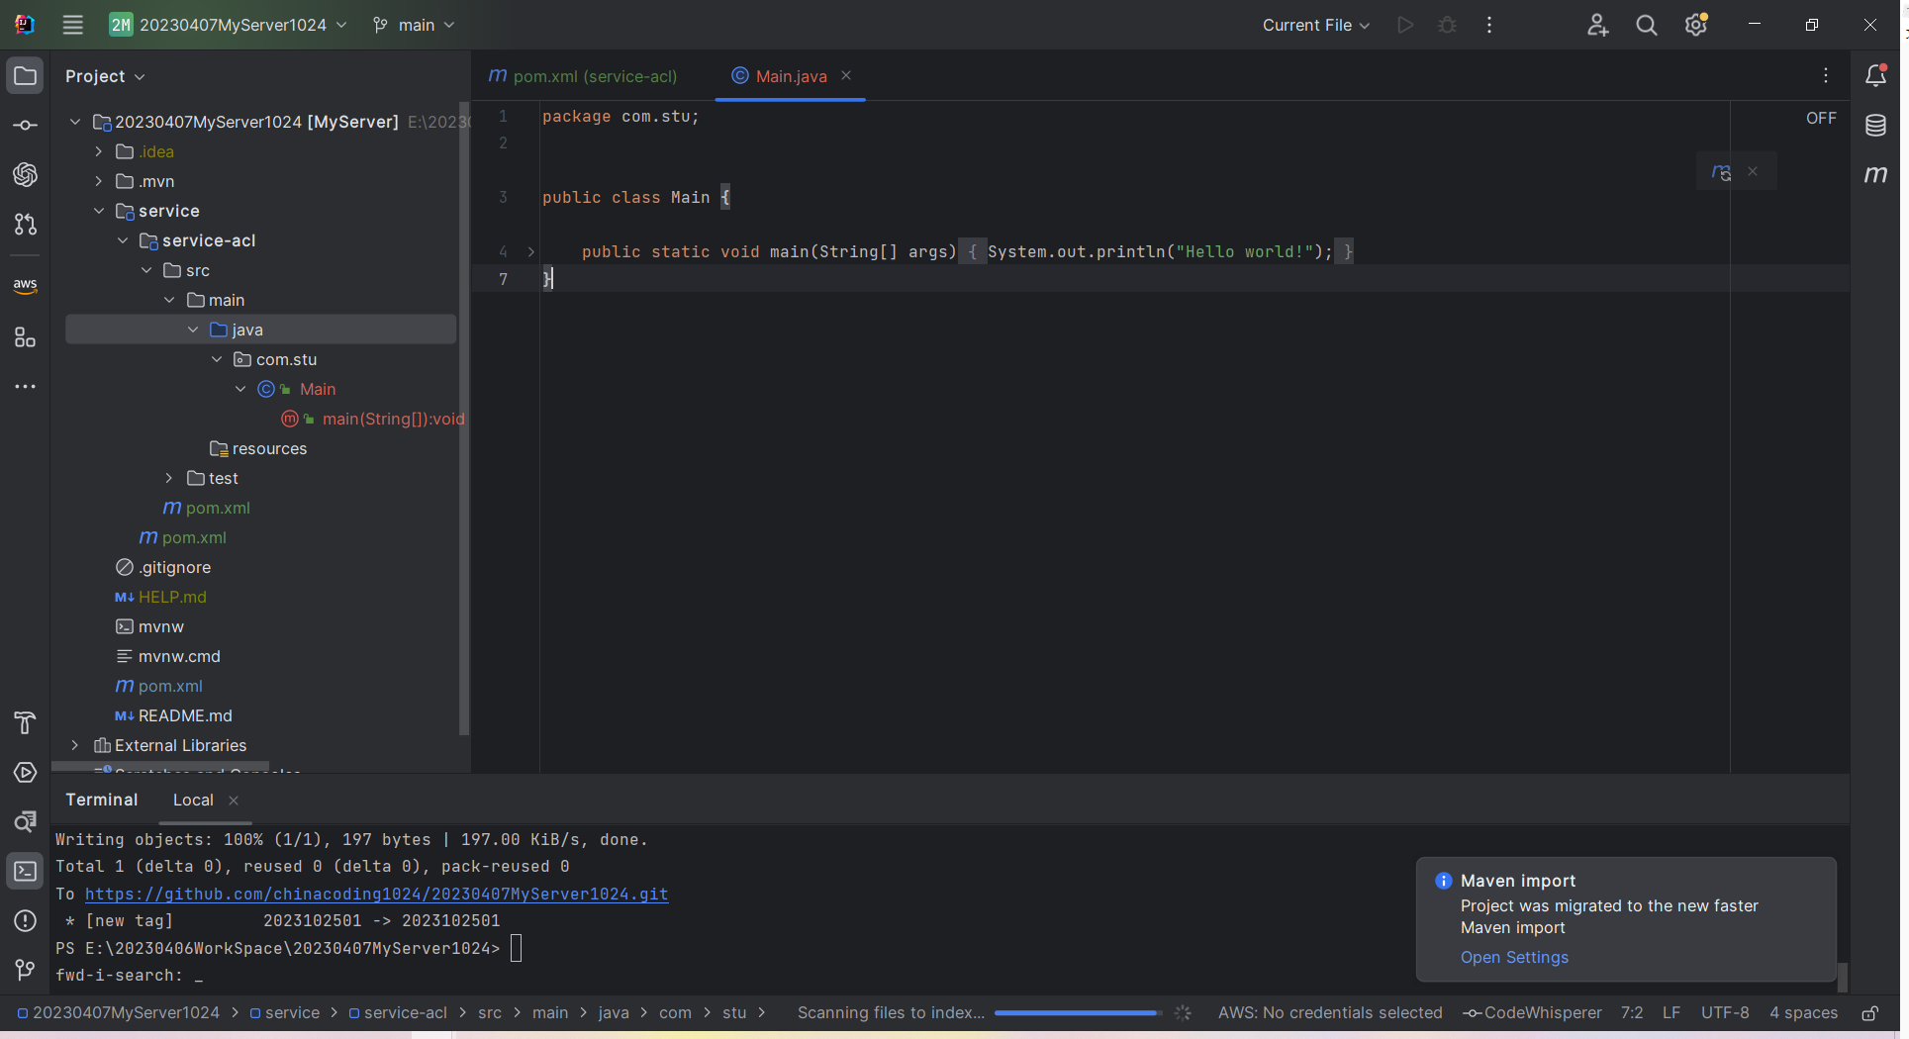Open the Commit tool window icon
The height and width of the screenshot is (1039, 1909).
coord(26,126)
